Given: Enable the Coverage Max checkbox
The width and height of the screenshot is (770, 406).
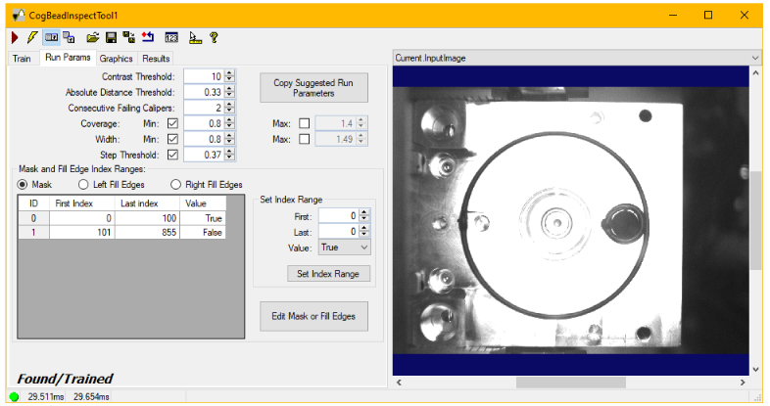Looking at the screenshot, I should click(305, 123).
